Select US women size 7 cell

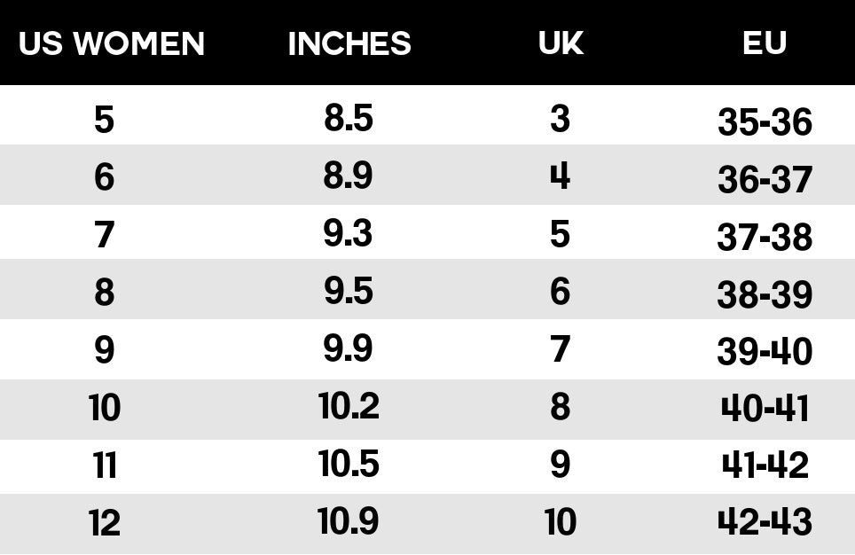(x=104, y=235)
